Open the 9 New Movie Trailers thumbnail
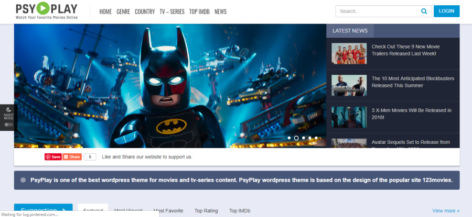This screenshot has height=217, width=472. (349, 53)
